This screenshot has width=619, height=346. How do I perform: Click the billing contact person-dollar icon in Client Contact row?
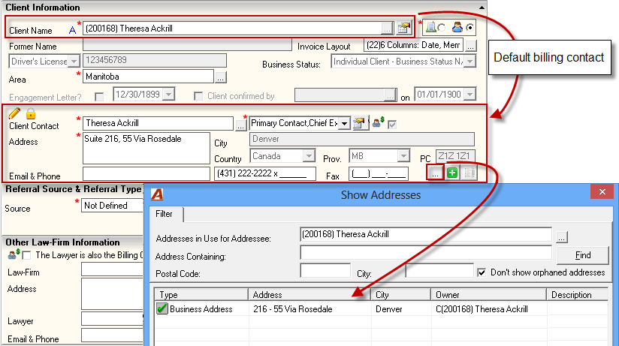click(378, 122)
